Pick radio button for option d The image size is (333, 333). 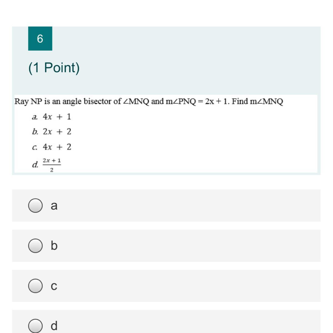pos(35,326)
